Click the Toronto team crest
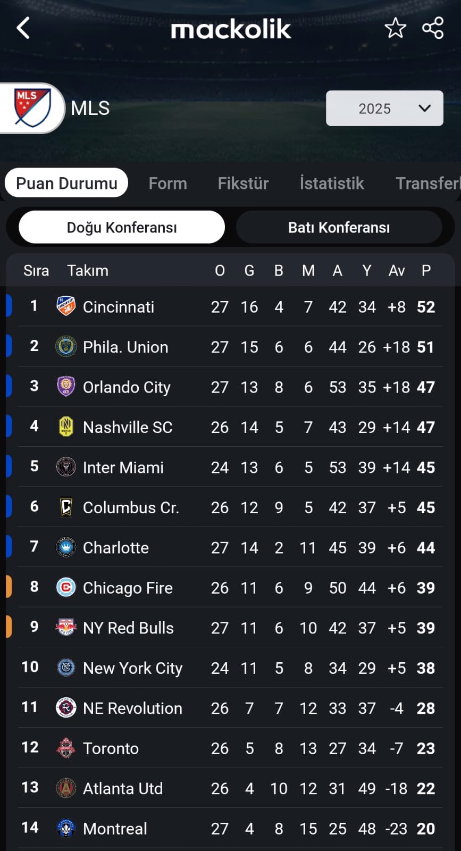This screenshot has width=461, height=851. tap(66, 748)
